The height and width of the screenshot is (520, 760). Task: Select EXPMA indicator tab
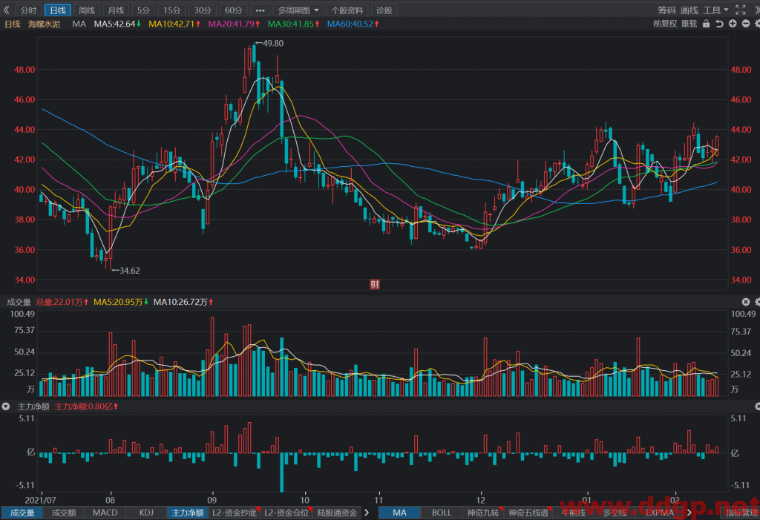659,513
